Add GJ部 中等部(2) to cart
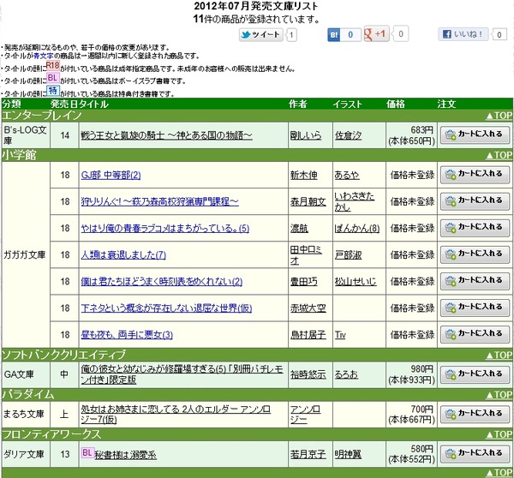Image resolution: width=514 pixels, height=478 pixels. [475, 175]
